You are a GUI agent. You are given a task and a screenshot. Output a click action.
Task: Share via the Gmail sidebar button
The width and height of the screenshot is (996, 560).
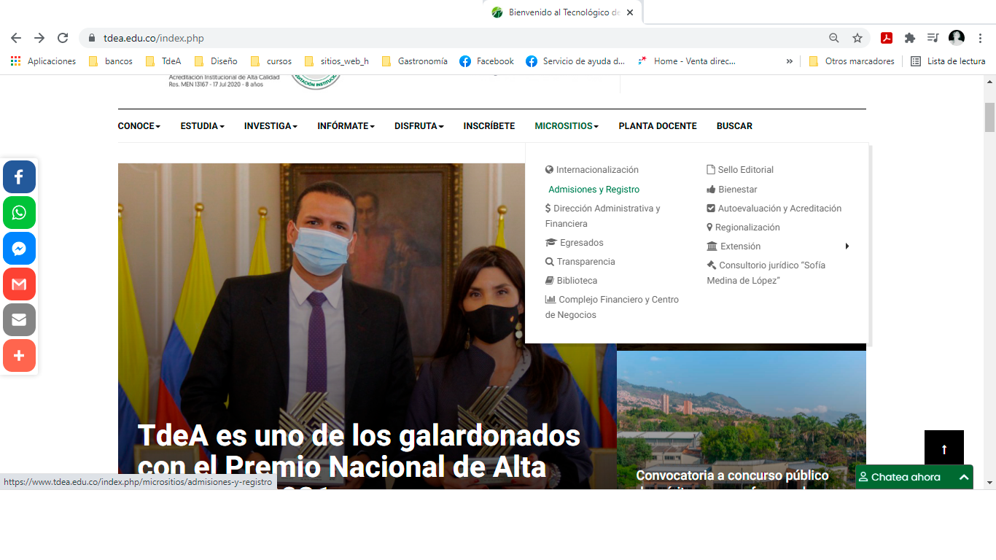(19, 284)
